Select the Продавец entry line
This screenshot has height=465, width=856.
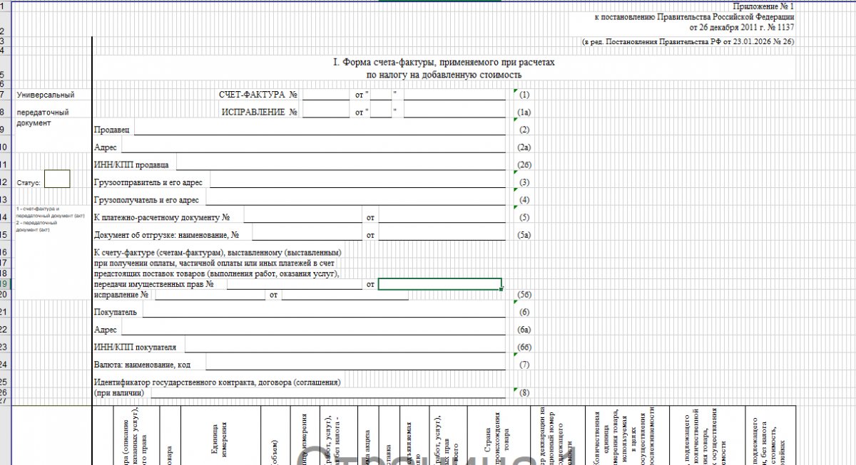[x=321, y=130]
